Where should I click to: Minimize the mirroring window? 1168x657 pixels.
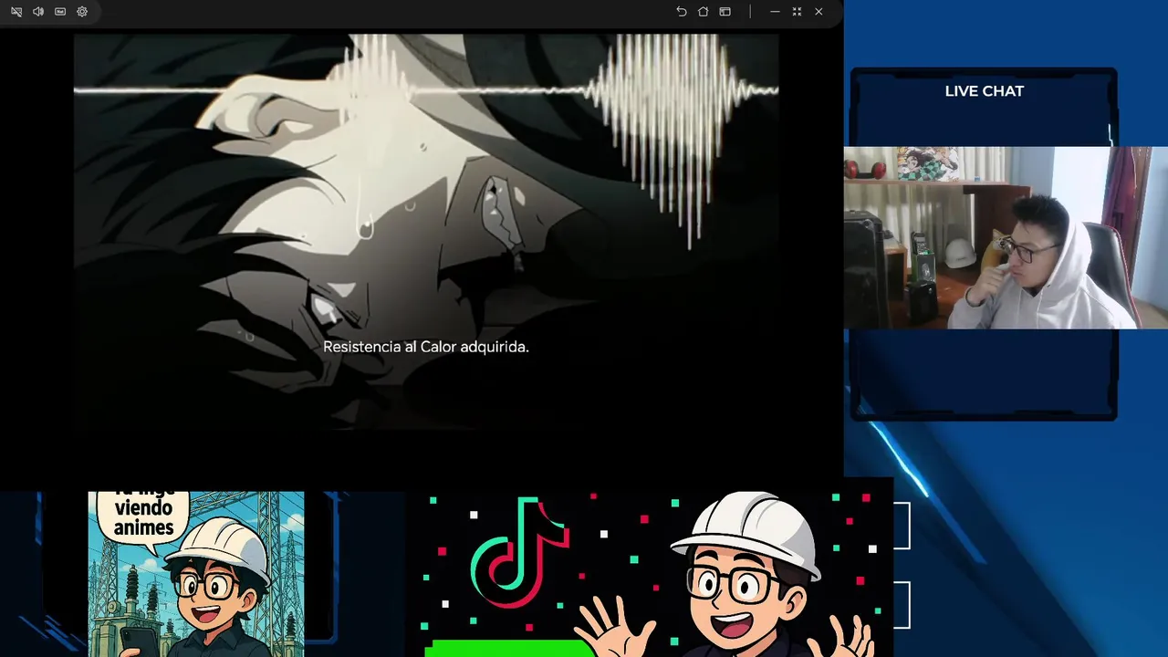[x=775, y=12]
